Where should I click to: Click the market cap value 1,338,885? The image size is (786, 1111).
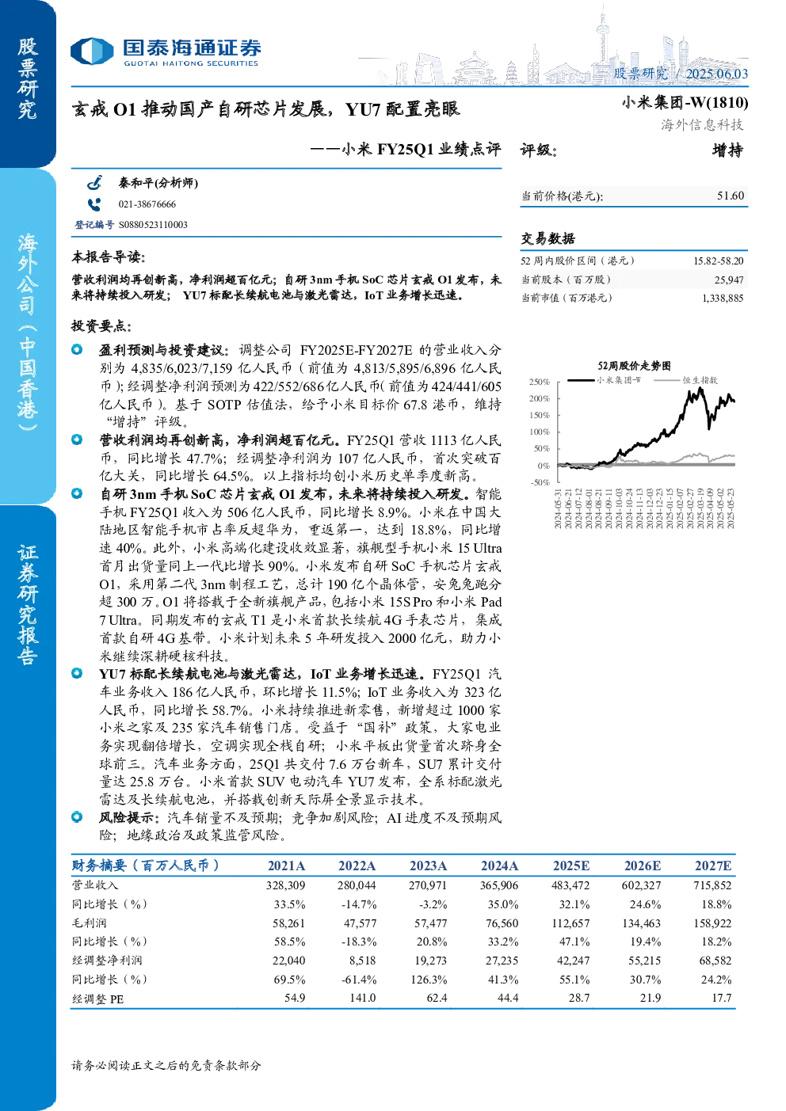pyautogui.click(x=723, y=299)
